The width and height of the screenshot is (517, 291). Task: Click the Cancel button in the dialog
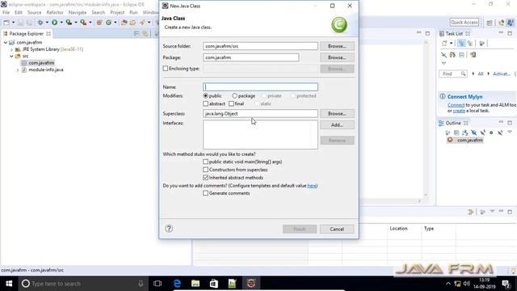pyautogui.click(x=337, y=229)
